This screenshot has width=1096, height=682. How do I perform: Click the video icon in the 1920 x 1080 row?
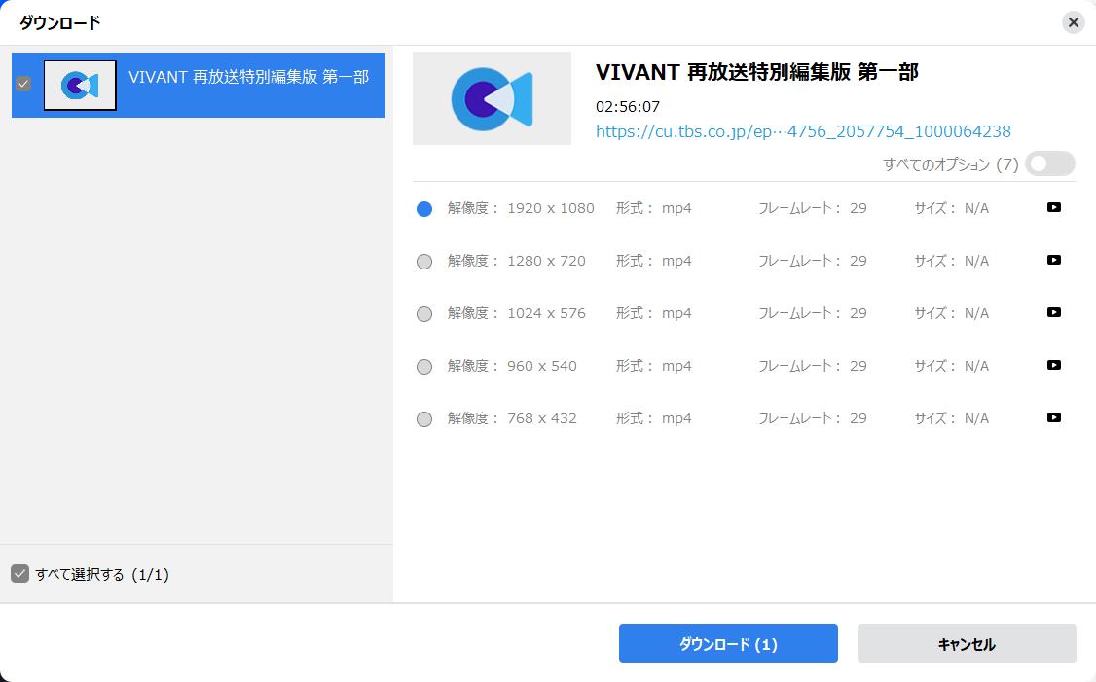click(1054, 207)
